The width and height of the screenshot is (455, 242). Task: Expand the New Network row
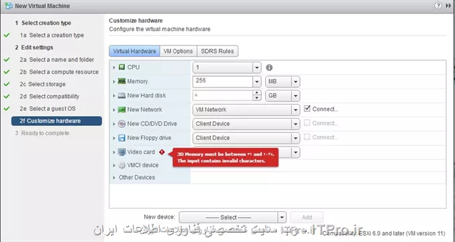point(114,110)
